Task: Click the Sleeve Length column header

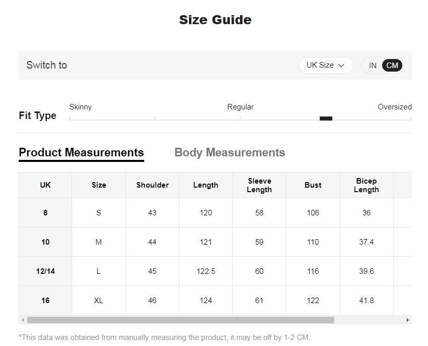Action: (259, 185)
